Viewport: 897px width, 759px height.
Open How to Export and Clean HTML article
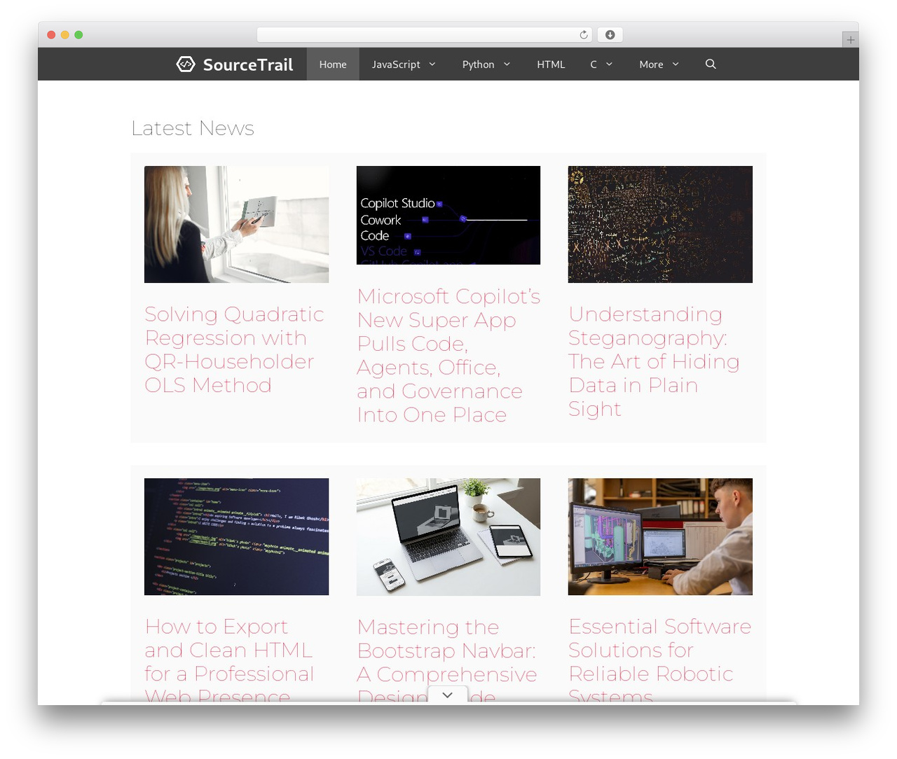[229, 660]
